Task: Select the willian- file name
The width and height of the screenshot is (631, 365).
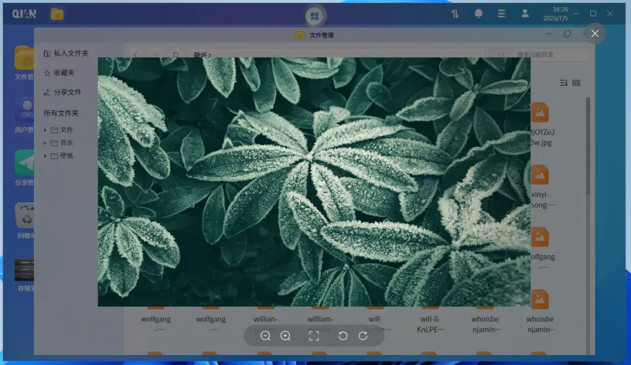Action: (x=266, y=319)
